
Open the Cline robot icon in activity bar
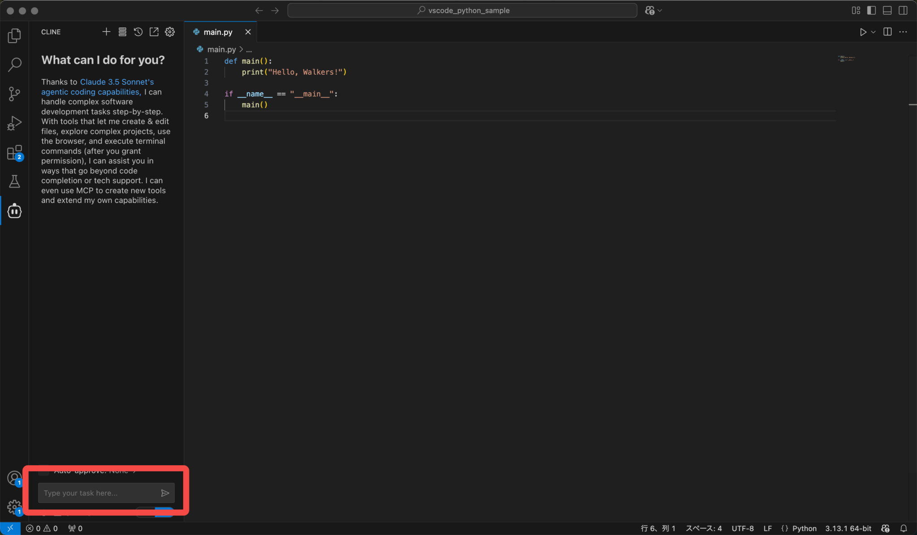point(14,210)
